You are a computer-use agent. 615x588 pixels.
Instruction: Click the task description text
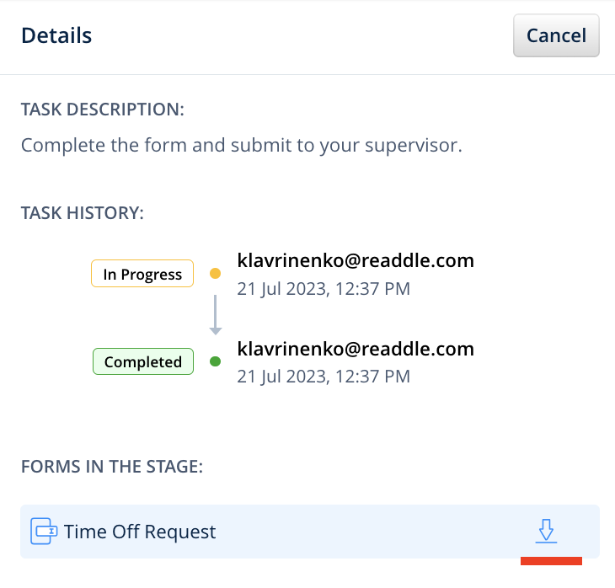242,145
